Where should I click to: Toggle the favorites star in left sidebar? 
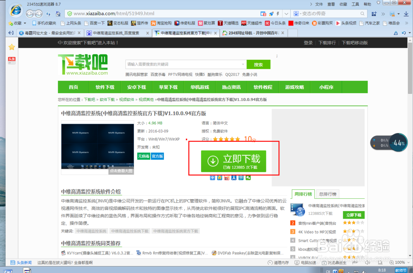(12, 47)
